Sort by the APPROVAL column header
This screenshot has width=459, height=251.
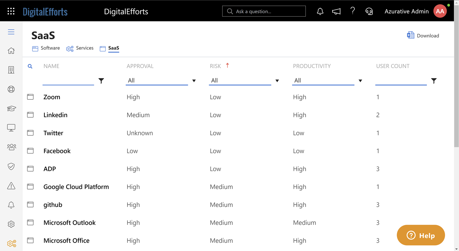140,66
